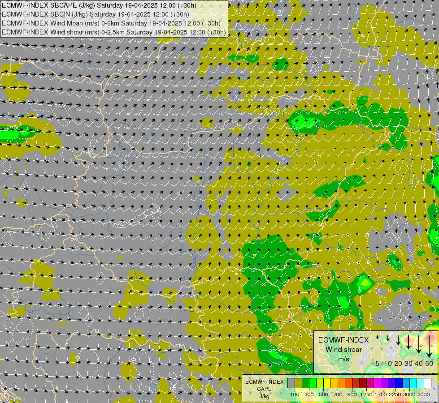Select the bright magenta CAPE legend swatch
This screenshot has width=439, height=403.
pyautogui.click(x=377, y=383)
